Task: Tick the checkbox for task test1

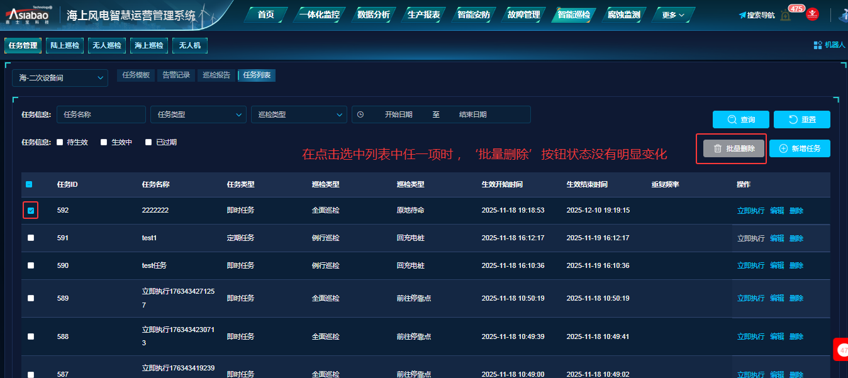Action: tap(31, 238)
